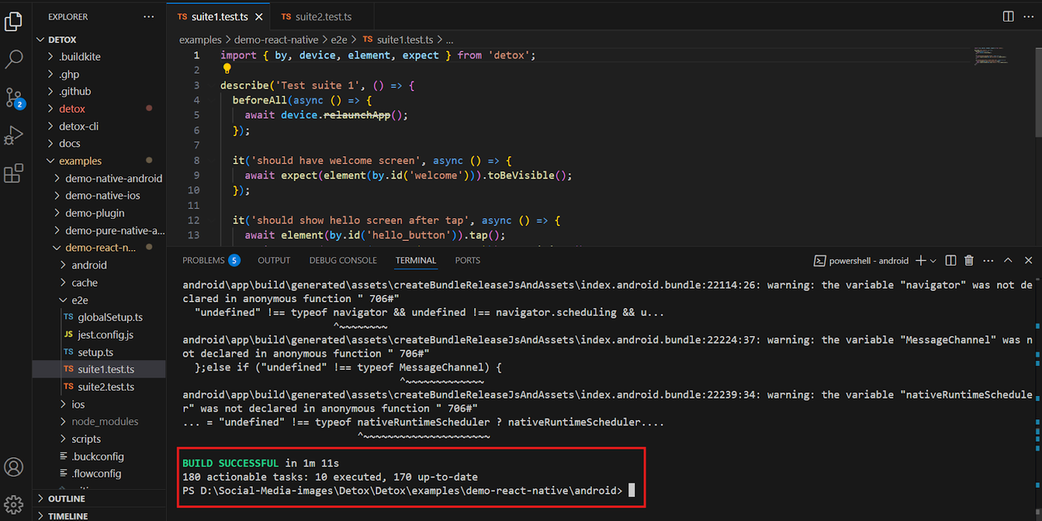Close the suite1.test.ts editor tab

coord(258,16)
